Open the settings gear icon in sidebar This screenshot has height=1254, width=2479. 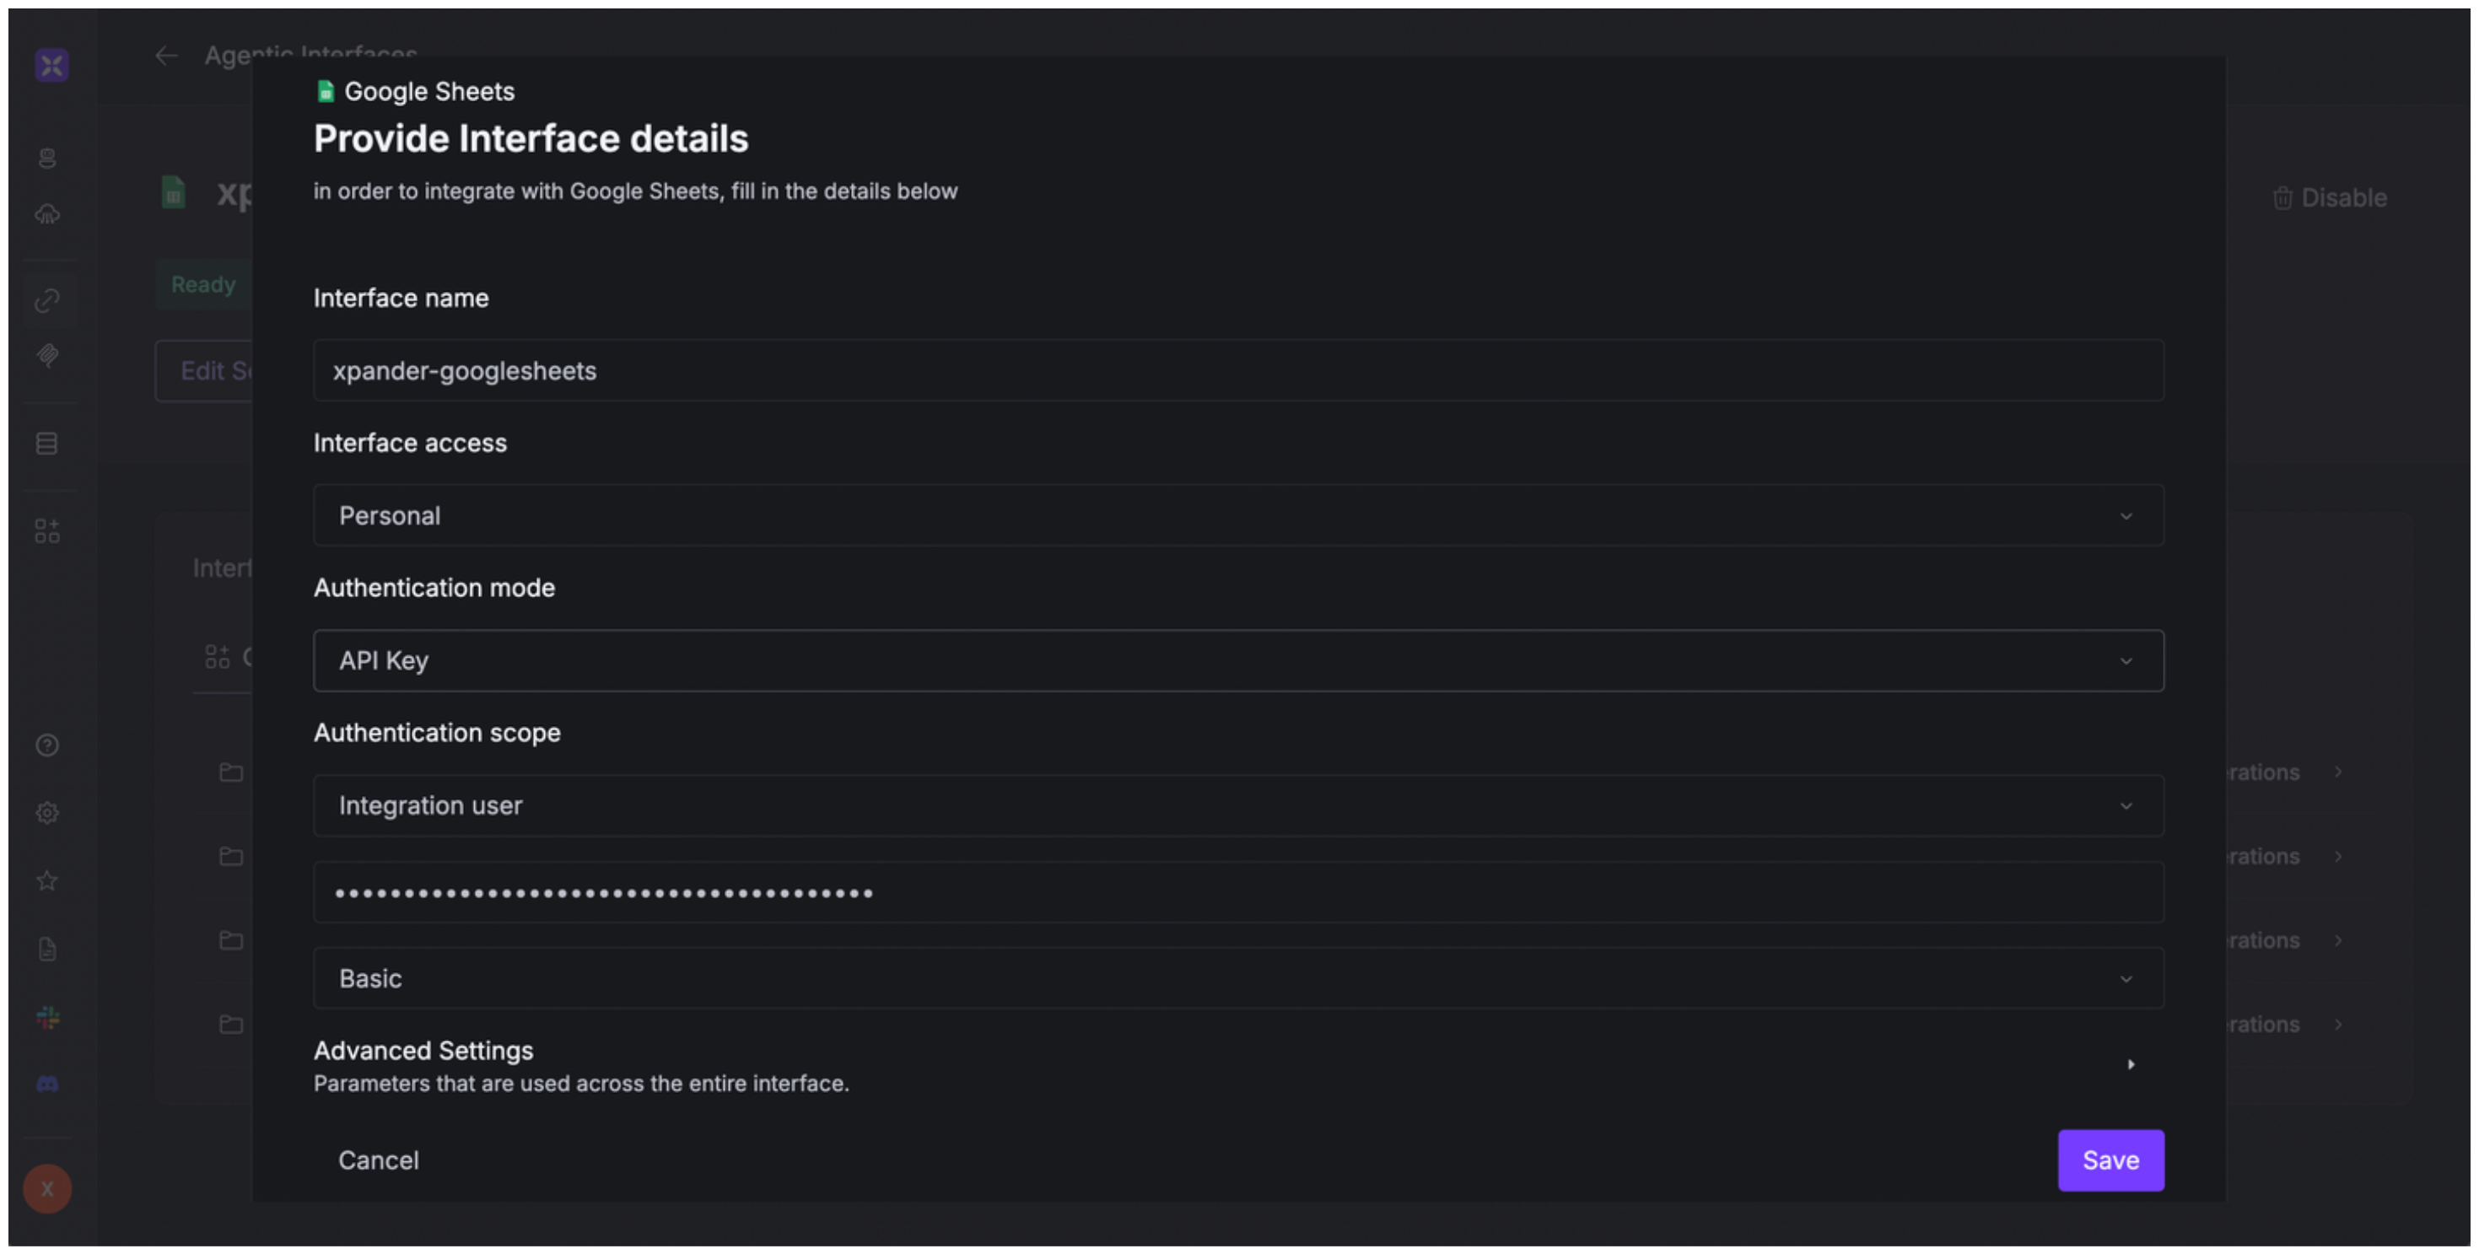(47, 812)
